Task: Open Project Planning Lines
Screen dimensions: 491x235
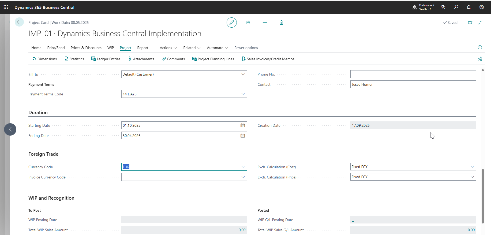Action: 213,59
